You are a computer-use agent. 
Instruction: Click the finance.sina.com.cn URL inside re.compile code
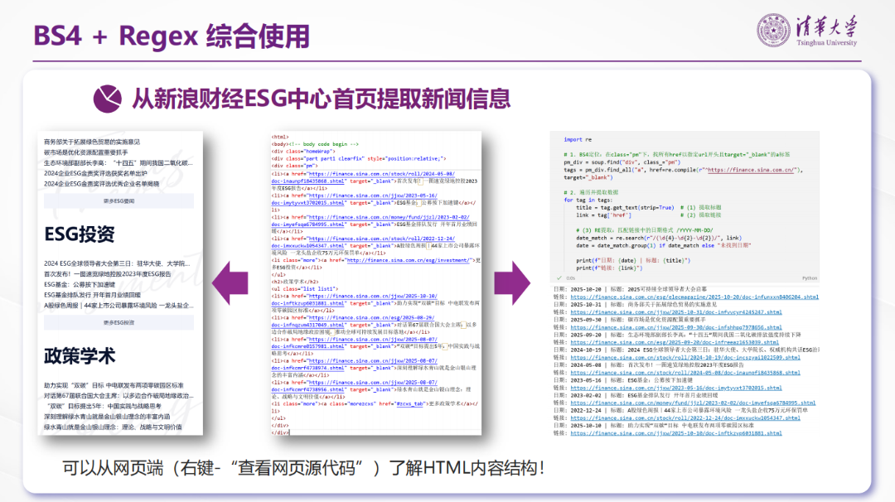(751, 170)
